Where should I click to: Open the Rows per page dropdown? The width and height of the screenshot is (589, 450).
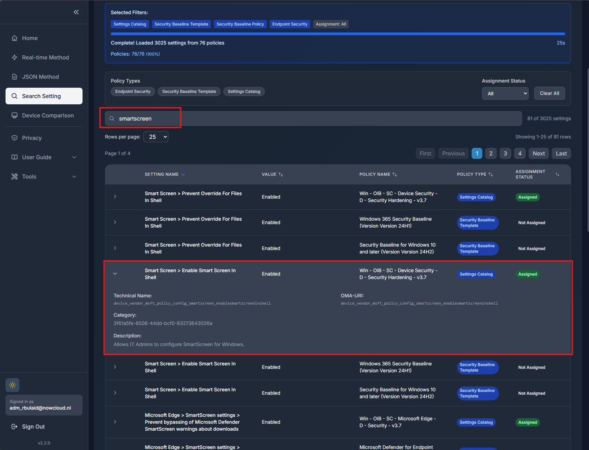[x=156, y=137]
